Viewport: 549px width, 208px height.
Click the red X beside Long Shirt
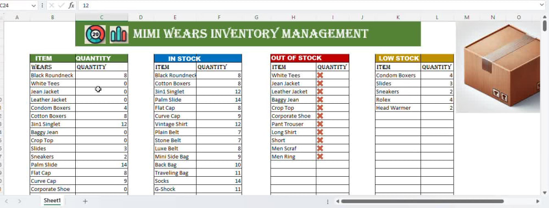(320, 132)
